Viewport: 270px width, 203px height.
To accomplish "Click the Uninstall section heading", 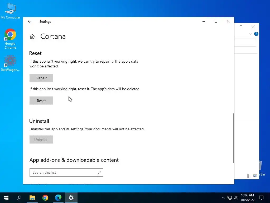I will pyautogui.click(x=39, y=121).
